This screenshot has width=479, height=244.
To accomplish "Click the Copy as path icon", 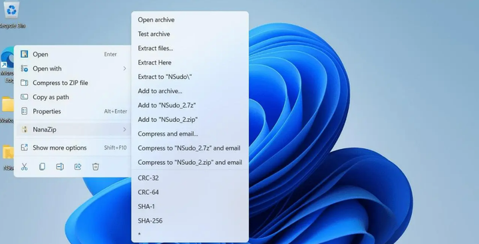I will 24,97.
